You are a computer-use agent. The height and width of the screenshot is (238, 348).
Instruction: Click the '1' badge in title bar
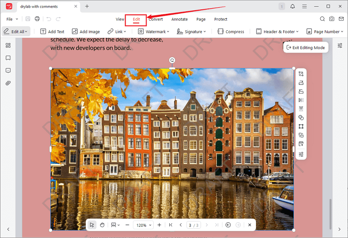pos(282,6)
